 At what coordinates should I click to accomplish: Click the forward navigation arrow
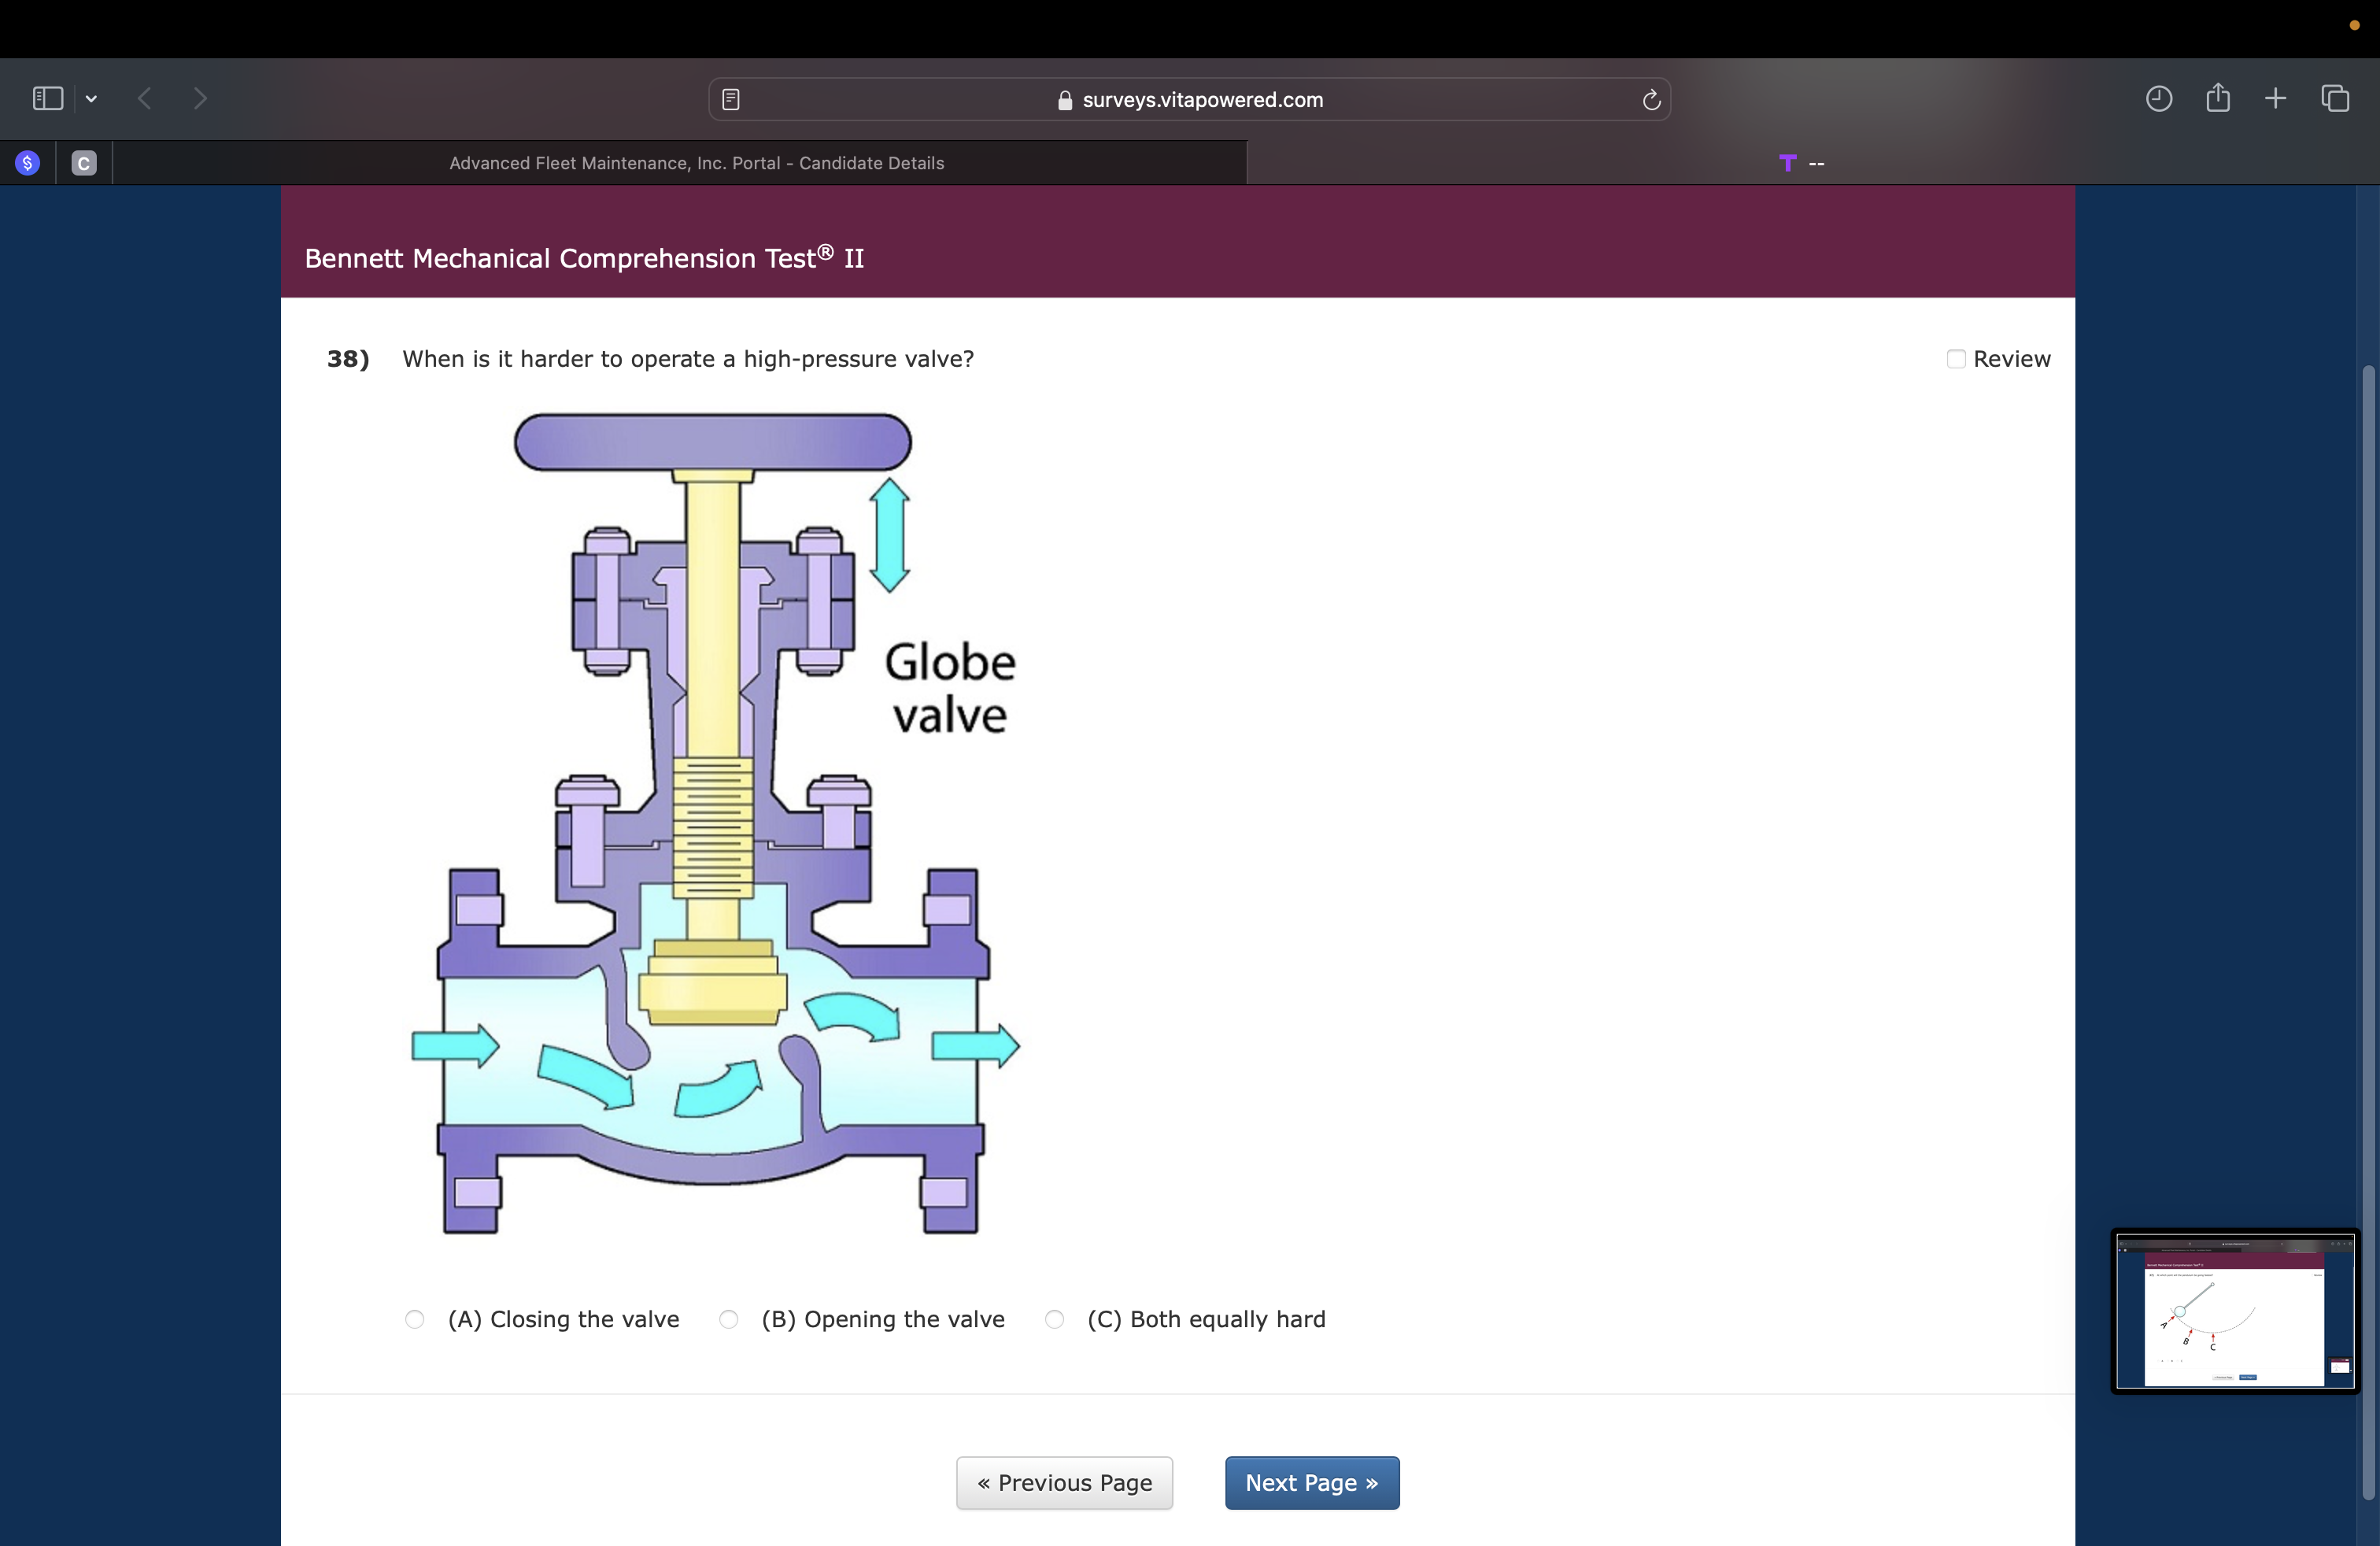[x=200, y=98]
